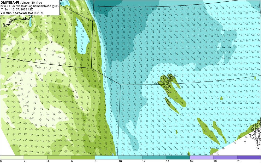Click the above 20 m/s dark purple swatch
This screenshot has width=261, height=163.
coord(249,158)
